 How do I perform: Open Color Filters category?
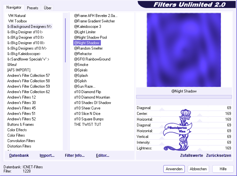click(x=16, y=135)
